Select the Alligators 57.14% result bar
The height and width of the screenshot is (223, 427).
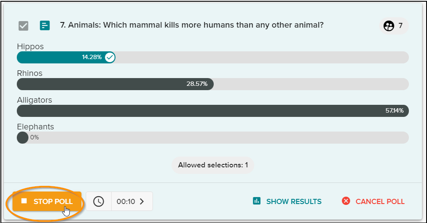click(x=213, y=111)
